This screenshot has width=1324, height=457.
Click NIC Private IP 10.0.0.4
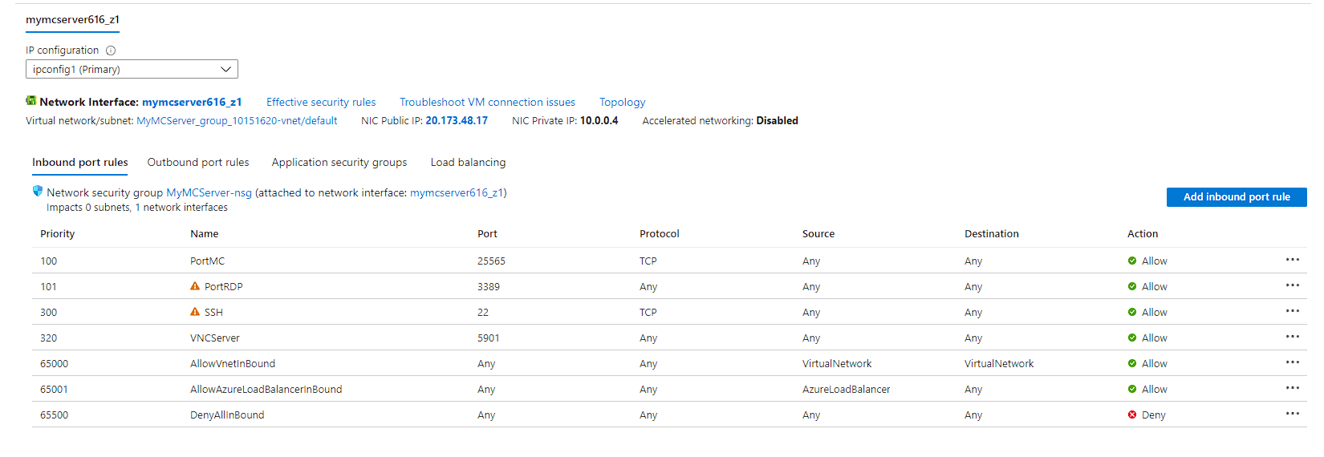(599, 120)
